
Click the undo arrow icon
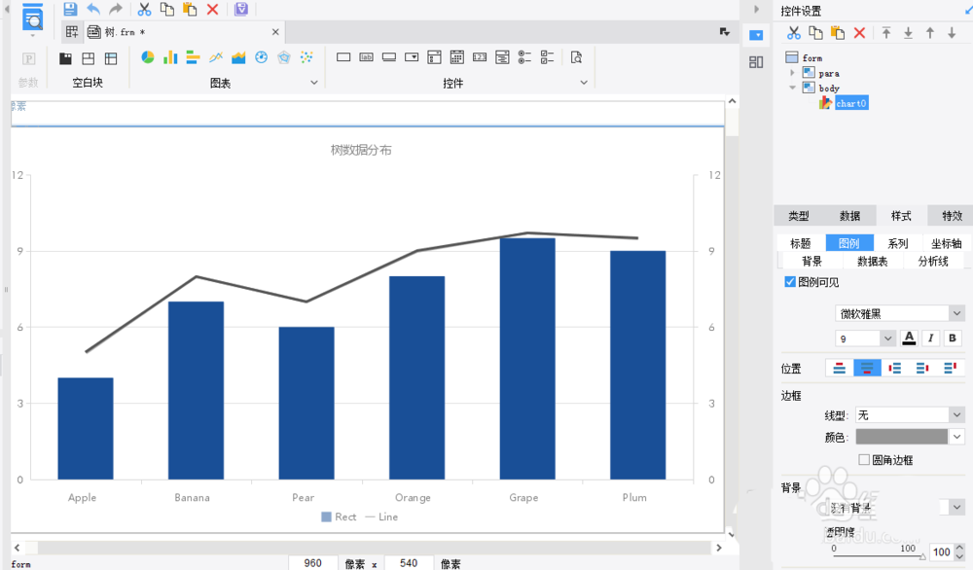93,9
